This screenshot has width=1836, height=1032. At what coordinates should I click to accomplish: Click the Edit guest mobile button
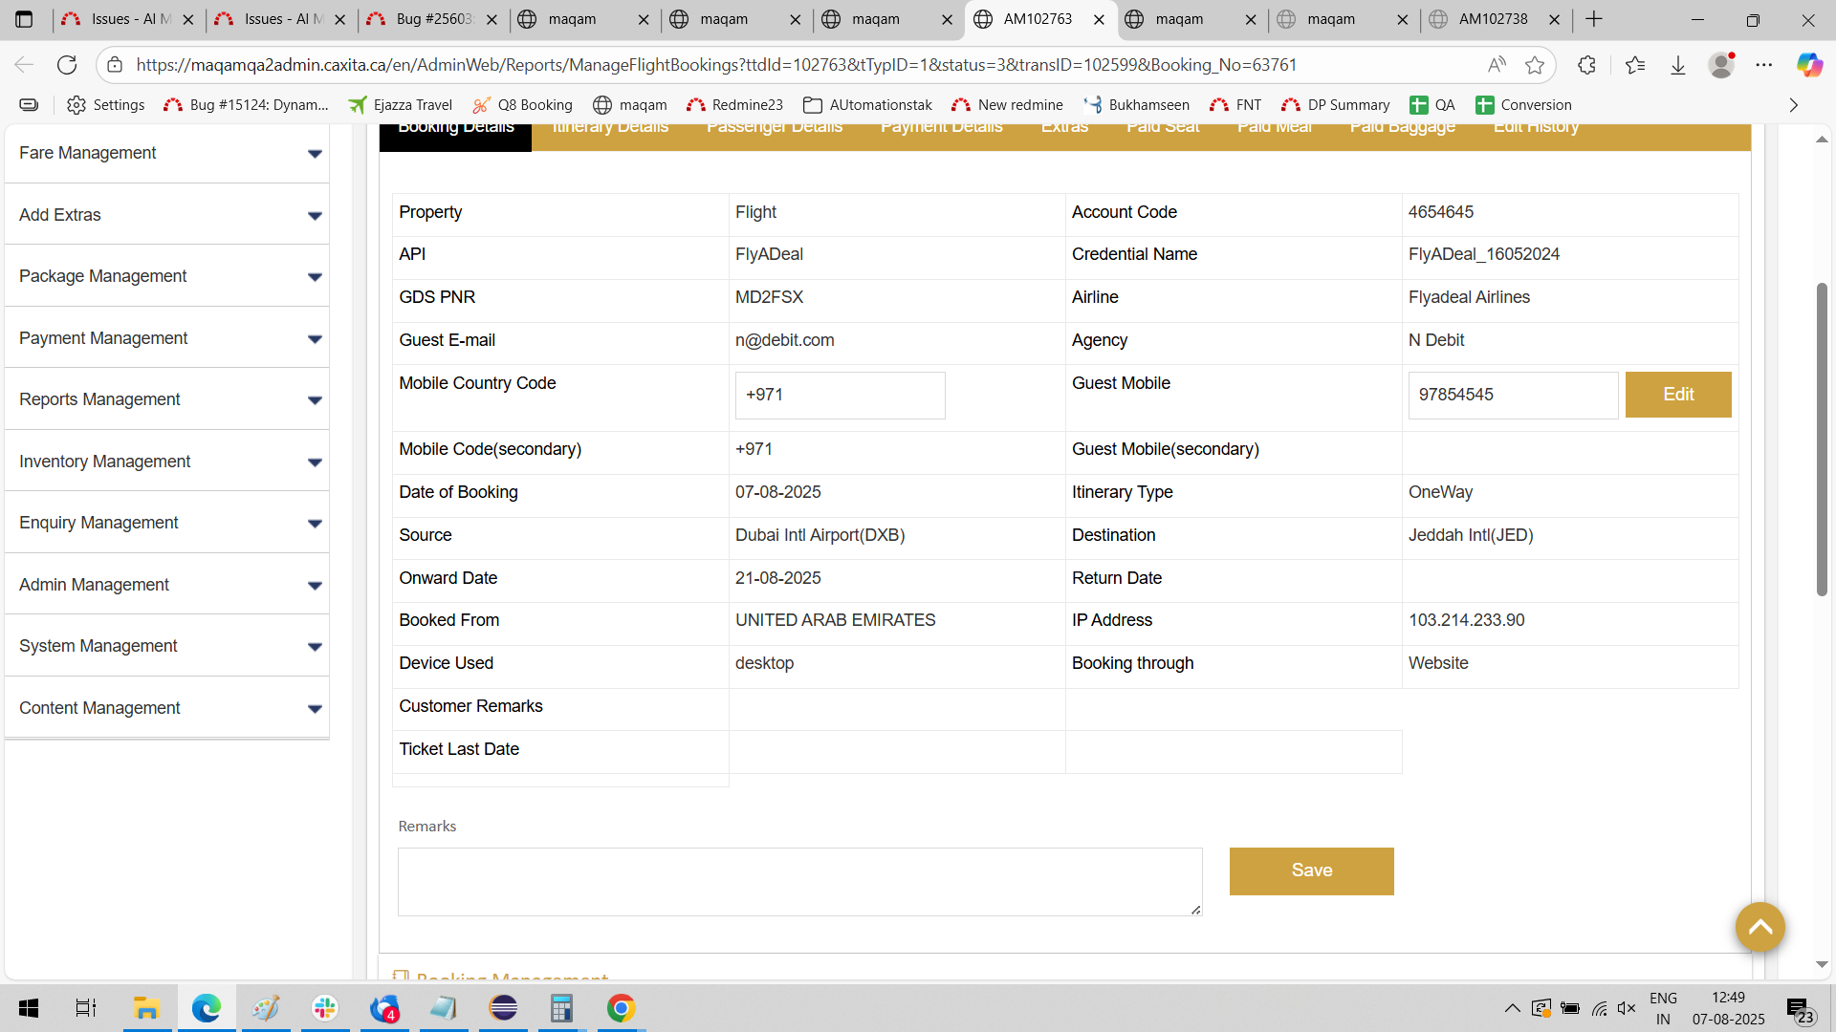1677,395
